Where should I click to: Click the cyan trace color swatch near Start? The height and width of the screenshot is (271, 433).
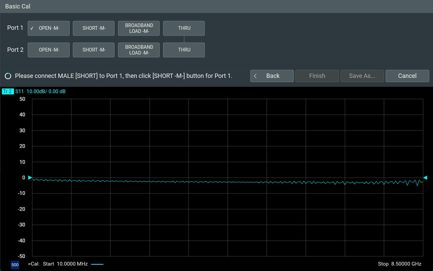[x=97, y=264]
